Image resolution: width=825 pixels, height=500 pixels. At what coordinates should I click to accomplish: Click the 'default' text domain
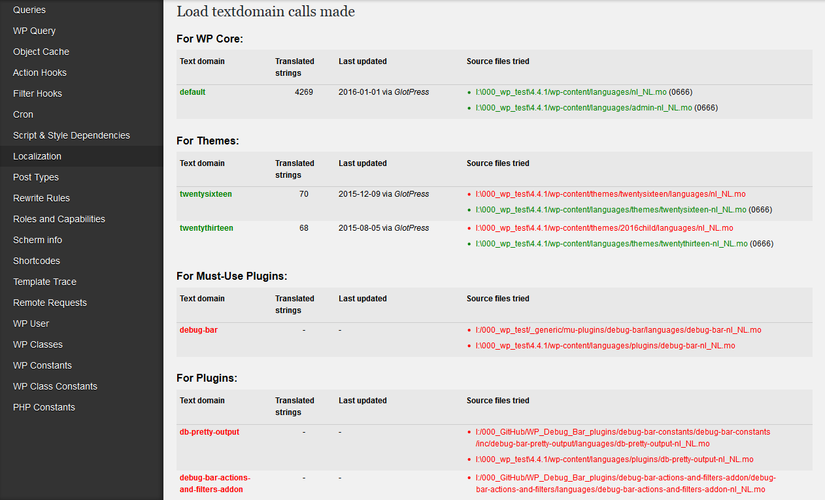192,92
